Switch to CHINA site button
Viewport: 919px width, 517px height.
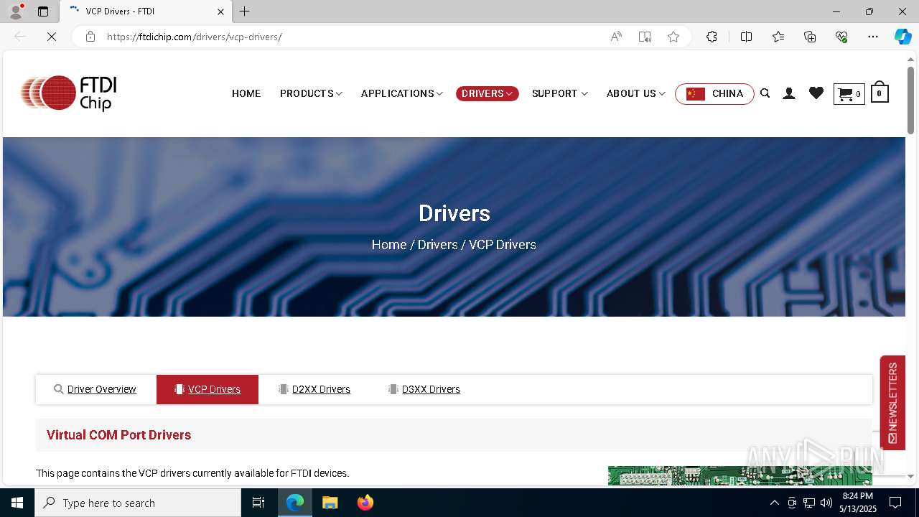coord(714,93)
